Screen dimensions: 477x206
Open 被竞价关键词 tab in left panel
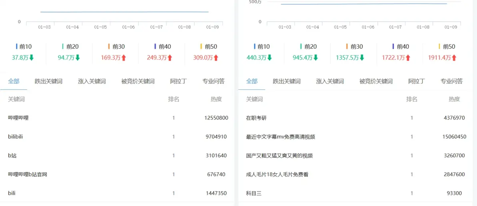138,81
